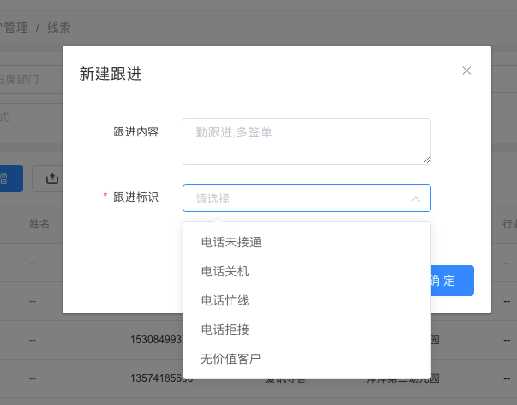Choose 无价值客户 from the options
This screenshot has height=405, width=517.
[x=231, y=359]
